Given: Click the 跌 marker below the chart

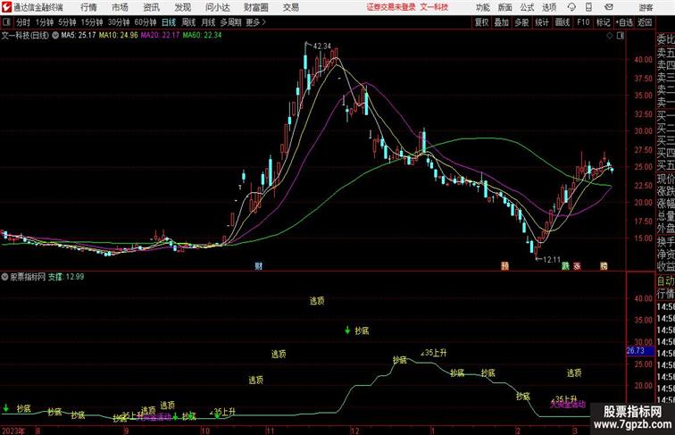Looking at the screenshot, I should click(566, 266).
